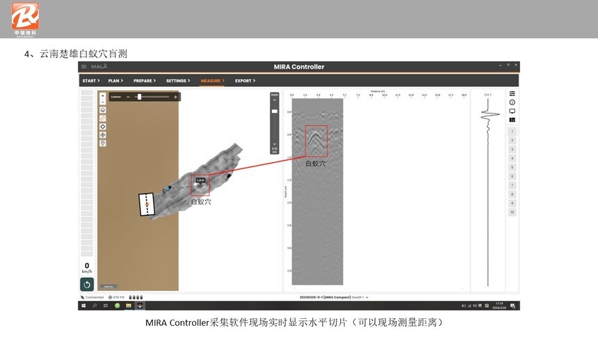Select channel 6 button
The width and height of the screenshot is (598, 337).
(x=512, y=177)
